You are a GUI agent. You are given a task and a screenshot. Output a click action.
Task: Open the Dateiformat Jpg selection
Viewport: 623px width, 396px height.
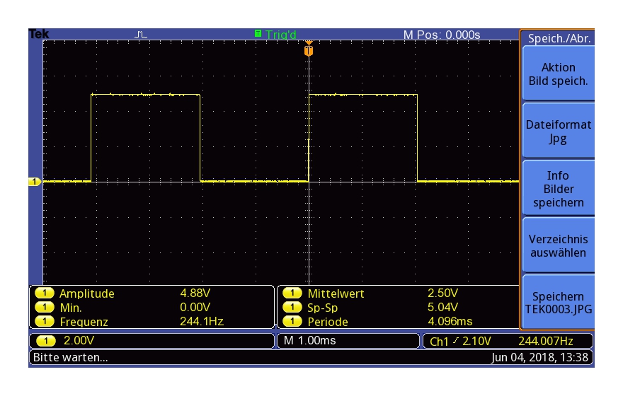[x=558, y=132]
